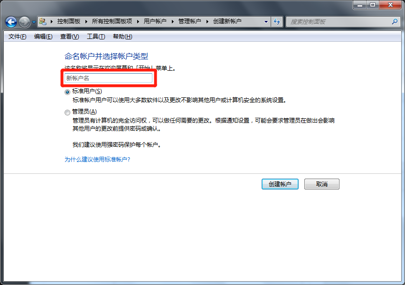The height and width of the screenshot is (285, 405).
Task: Select the 管理员(A) radio button
Action: pyautogui.click(x=67, y=113)
